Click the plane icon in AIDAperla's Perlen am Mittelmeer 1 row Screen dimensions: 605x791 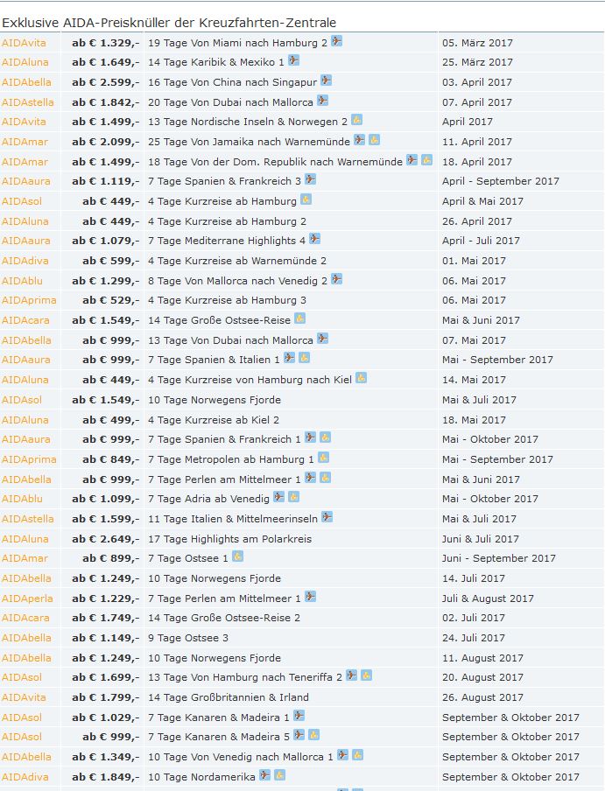(x=310, y=596)
